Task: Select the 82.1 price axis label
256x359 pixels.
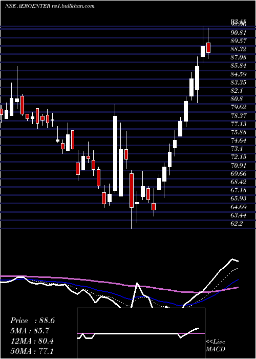Action: [x=237, y=91]
